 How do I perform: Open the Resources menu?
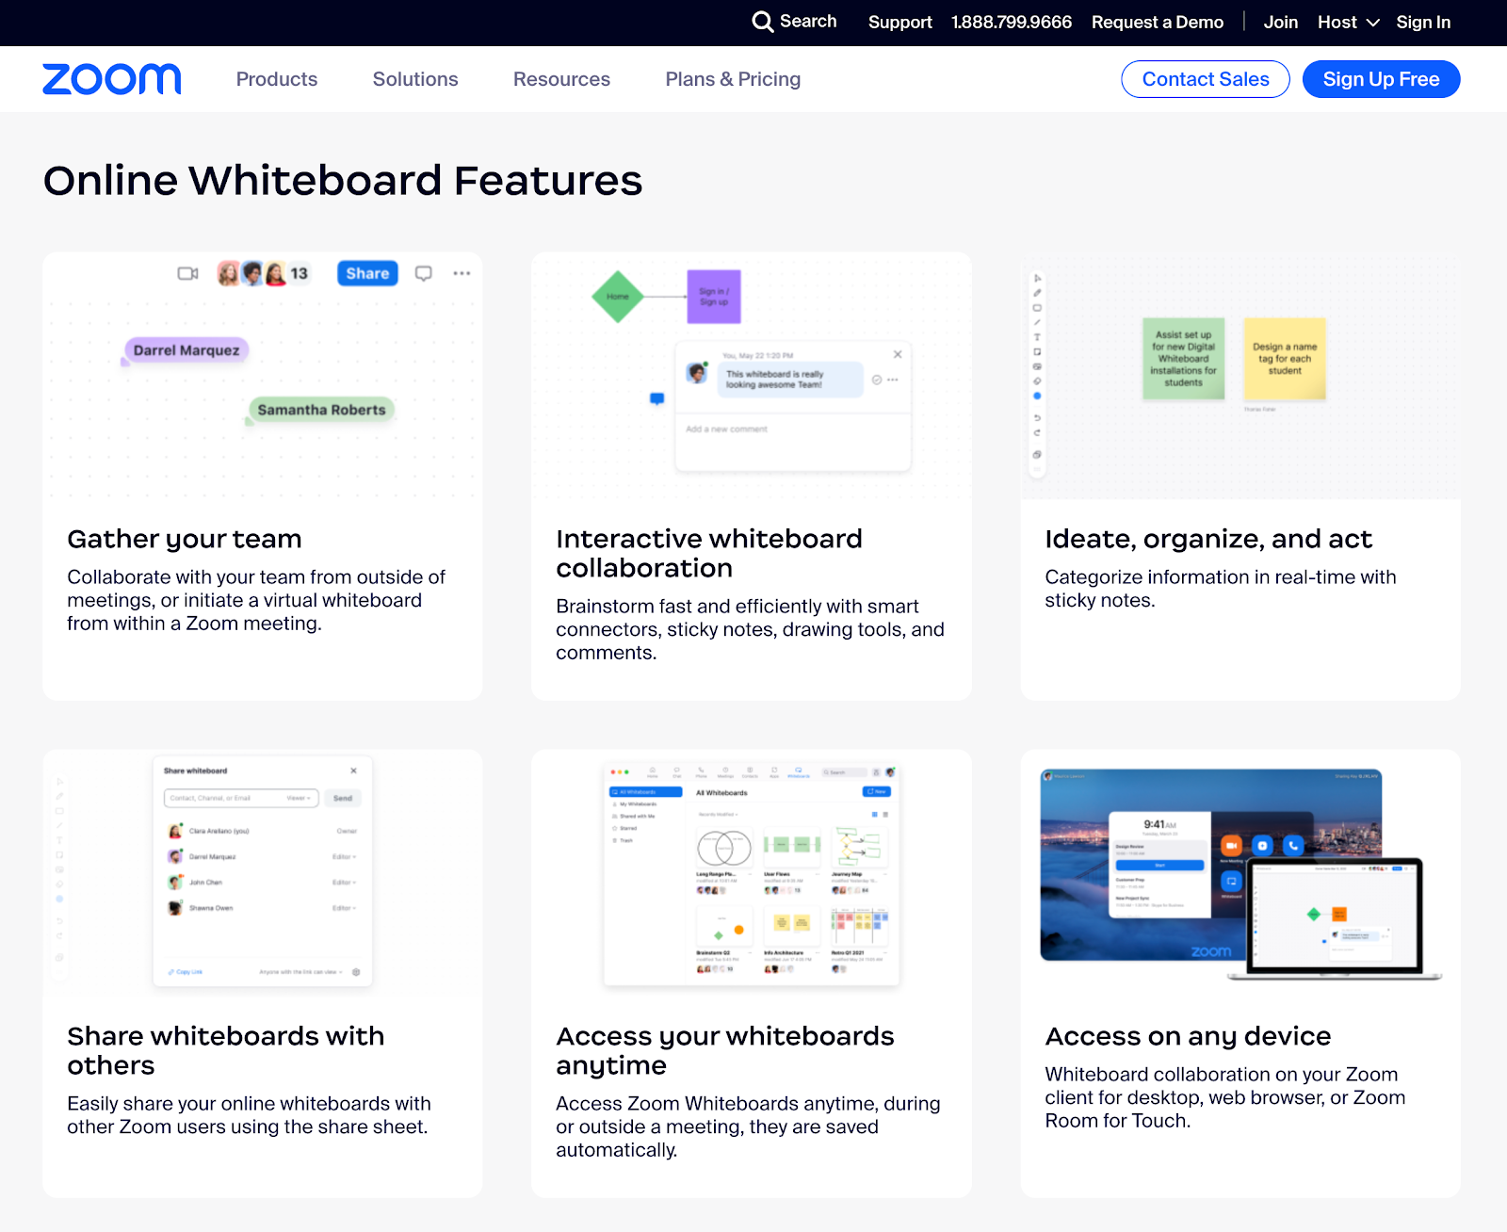pos(561,79)
